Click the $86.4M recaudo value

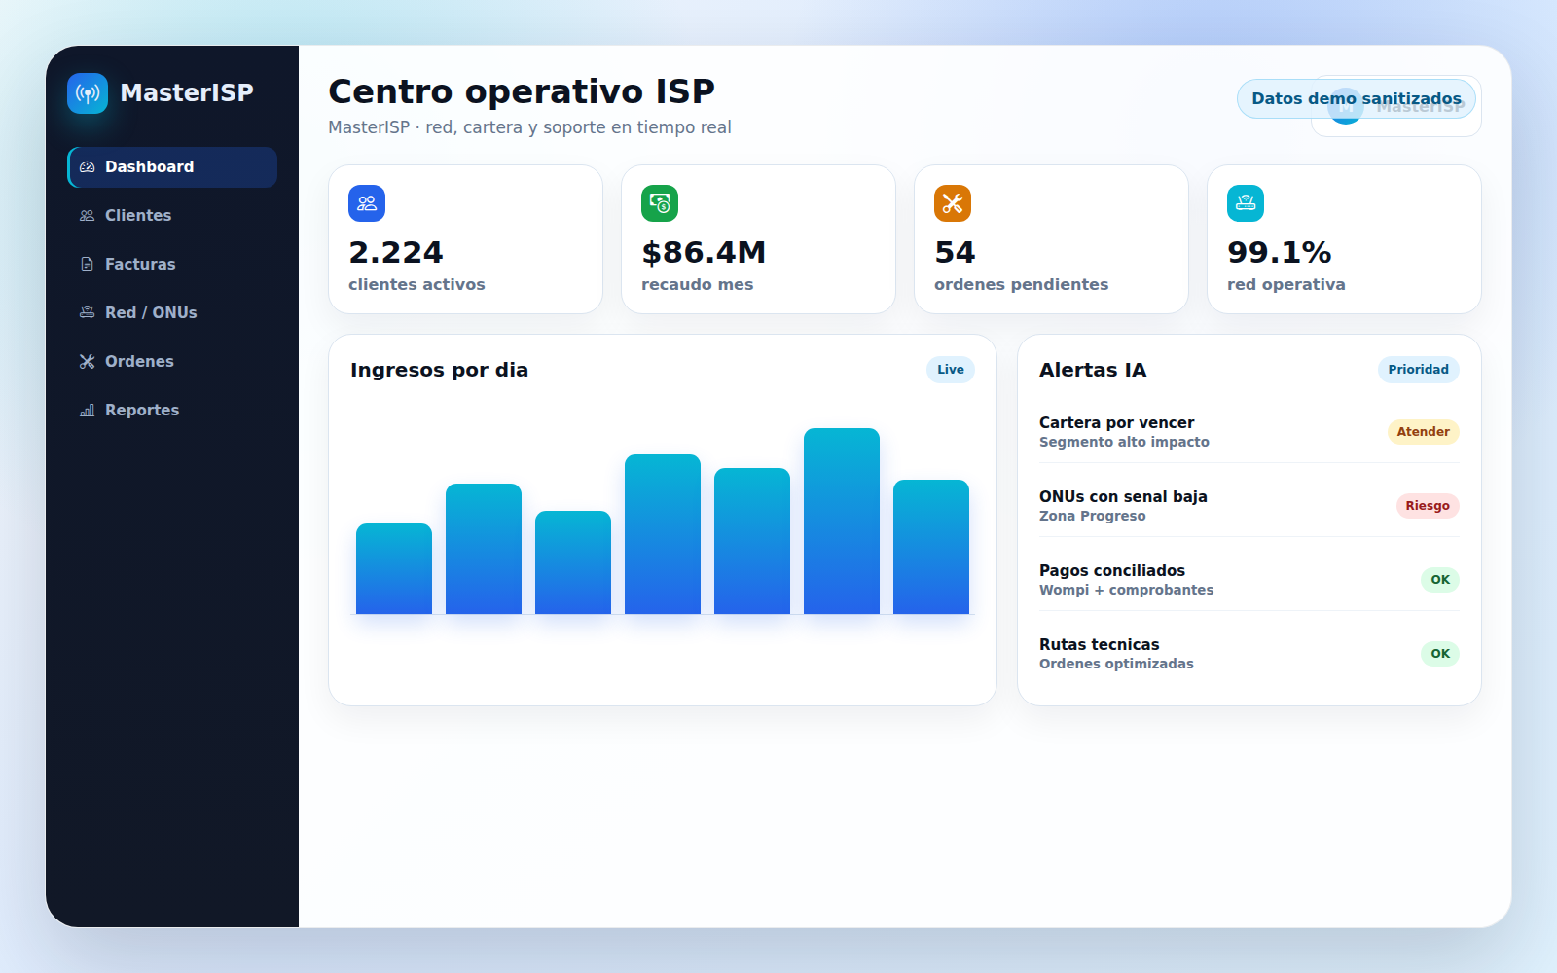[x=704, y=253]
